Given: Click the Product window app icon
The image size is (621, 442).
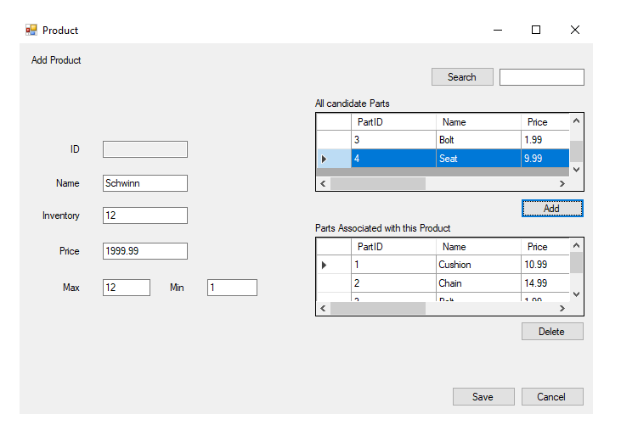Looking at the screenshot, I should point(31,30).
